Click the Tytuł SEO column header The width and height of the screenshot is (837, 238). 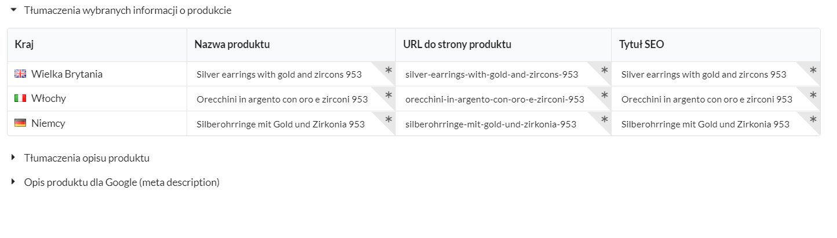point(641,45)
